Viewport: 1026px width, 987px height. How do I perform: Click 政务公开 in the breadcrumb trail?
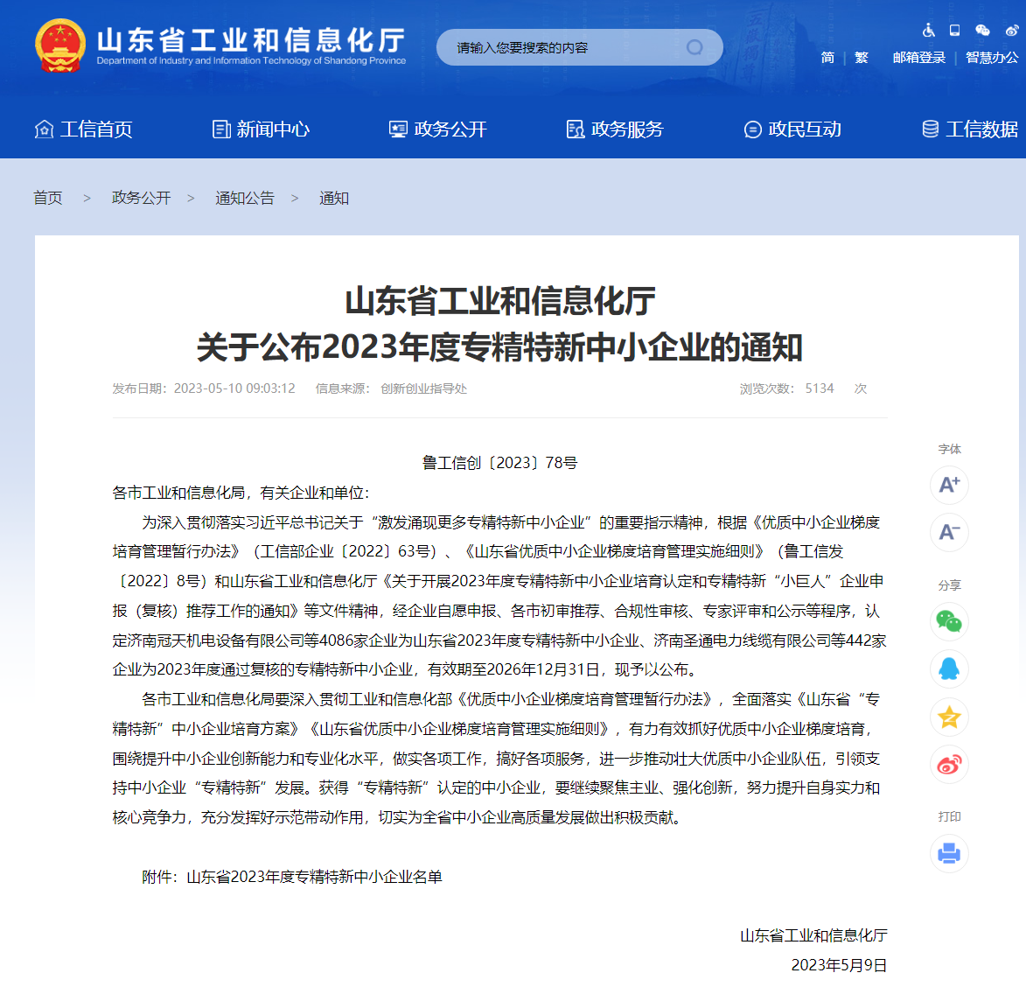[x=142, y=198]
